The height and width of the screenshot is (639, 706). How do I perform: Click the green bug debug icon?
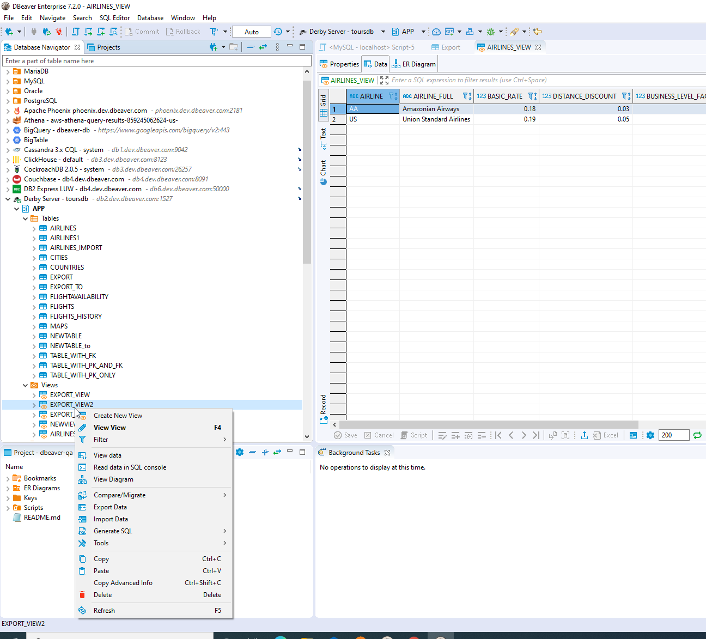[x=491, y=32]
